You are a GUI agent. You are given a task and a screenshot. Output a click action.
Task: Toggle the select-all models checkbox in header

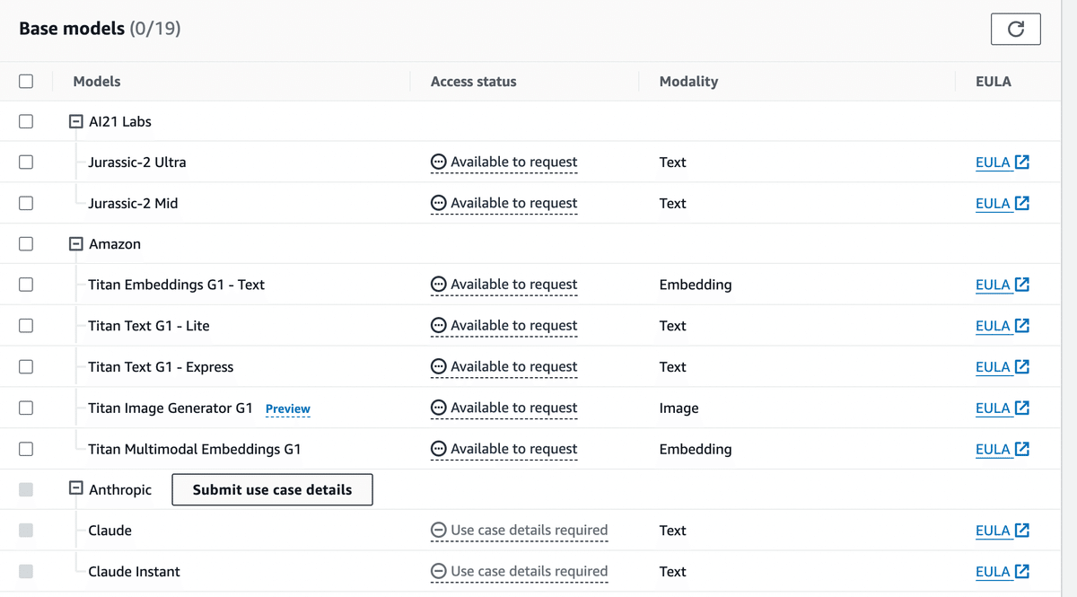point(26,81)
